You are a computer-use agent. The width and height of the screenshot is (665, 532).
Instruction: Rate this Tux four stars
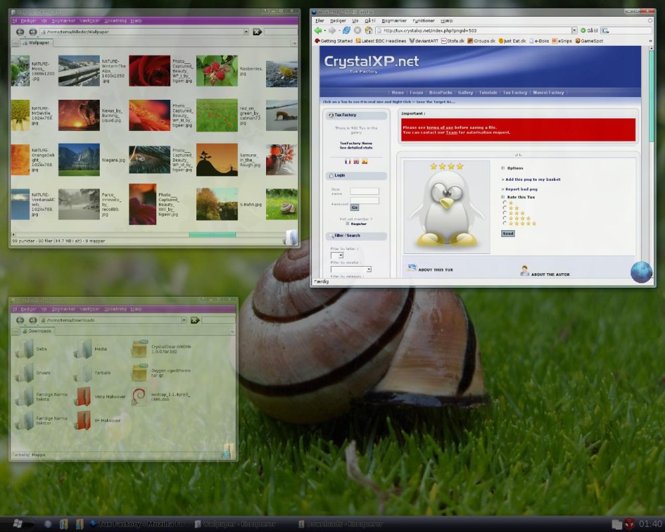505,218
